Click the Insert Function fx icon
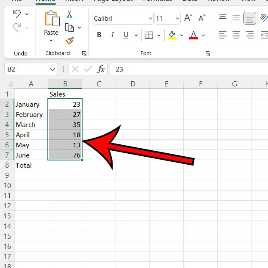Image resolution: width=268 pixels, height=268 pixels. [x=101, y=69]
